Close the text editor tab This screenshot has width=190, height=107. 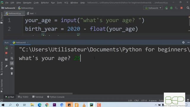[35, 13]
